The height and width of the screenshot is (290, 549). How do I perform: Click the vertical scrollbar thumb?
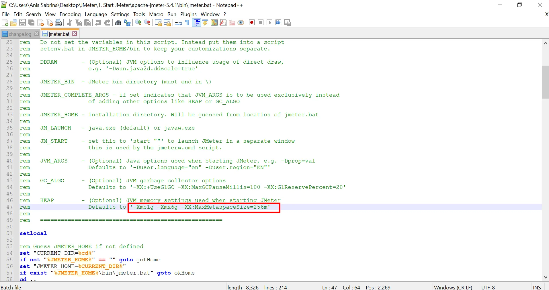point(546,82)
